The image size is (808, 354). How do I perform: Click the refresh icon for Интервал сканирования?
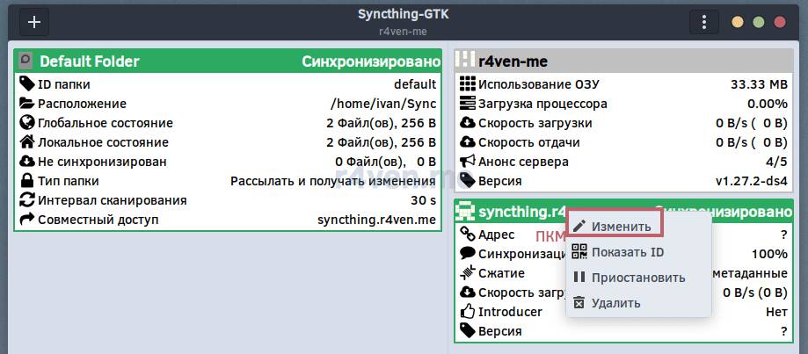[27, 200]
